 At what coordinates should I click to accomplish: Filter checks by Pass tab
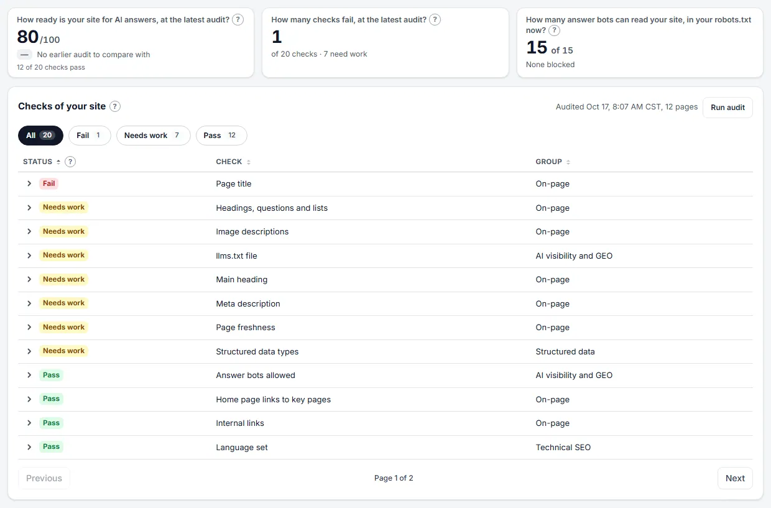pyautogui.click(x=221, y=136)
